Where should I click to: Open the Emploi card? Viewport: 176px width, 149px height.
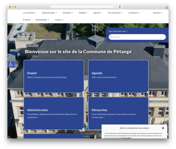54,76
